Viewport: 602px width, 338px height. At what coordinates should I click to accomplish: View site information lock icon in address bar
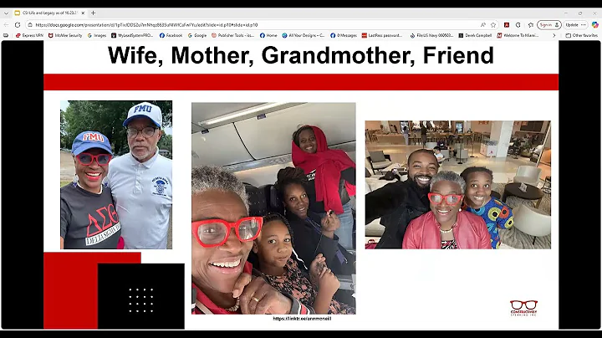pos(30,25)
